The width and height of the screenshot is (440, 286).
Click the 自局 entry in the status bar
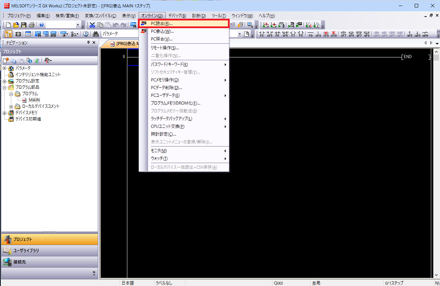(316, 283)
